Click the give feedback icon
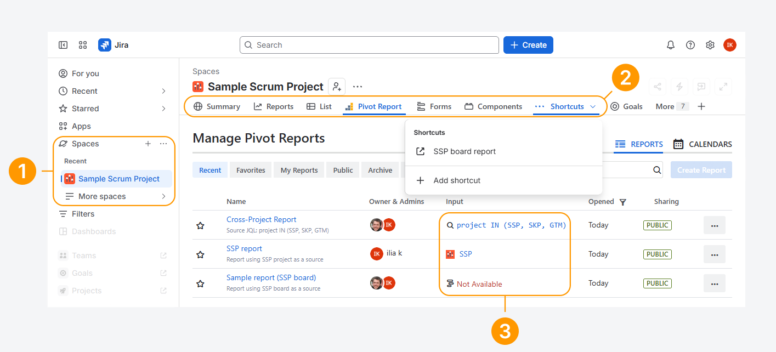Screen dimensions: 776x352 701,87
